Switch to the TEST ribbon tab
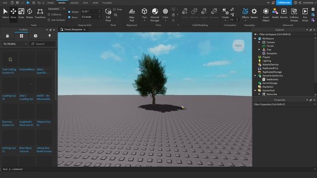The height and width of the screenshot is (178, 317). tap(86, 3)
